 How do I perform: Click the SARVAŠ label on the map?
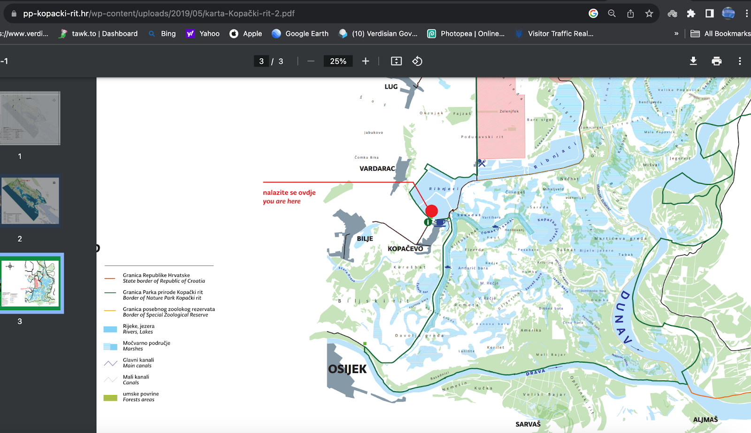528,424
